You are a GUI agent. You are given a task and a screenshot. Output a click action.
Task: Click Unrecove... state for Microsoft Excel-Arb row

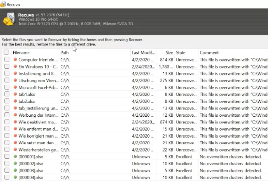[x=186, y=87]
